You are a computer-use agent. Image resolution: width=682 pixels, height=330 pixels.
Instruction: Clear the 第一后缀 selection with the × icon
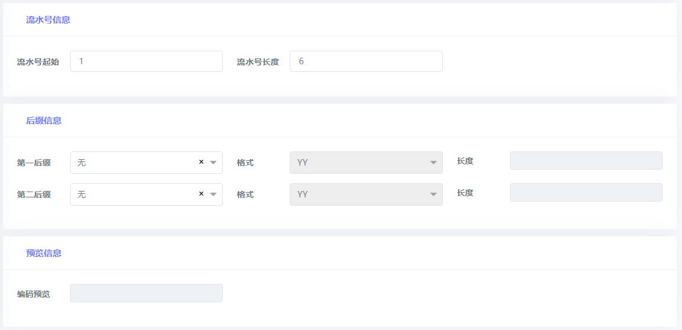click(x=201, y=162)
